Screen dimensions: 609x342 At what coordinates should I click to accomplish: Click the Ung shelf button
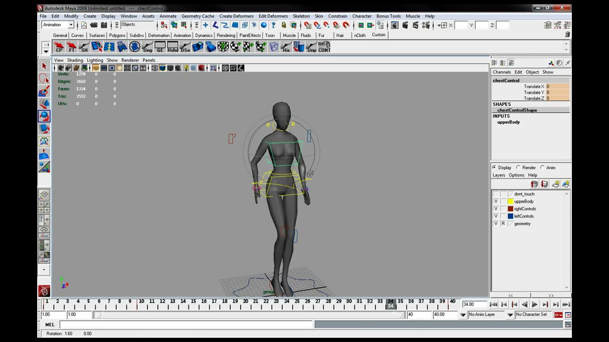point(147,47)
